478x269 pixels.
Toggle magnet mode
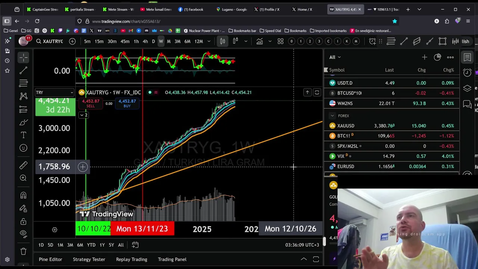tap(23, 195)
